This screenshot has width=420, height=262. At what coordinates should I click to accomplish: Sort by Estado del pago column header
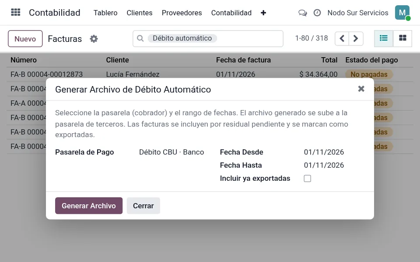(371, 60)
